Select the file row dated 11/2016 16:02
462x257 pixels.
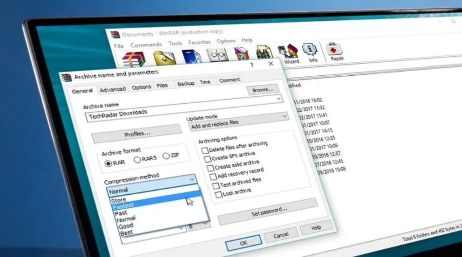[x=308, y=101]
